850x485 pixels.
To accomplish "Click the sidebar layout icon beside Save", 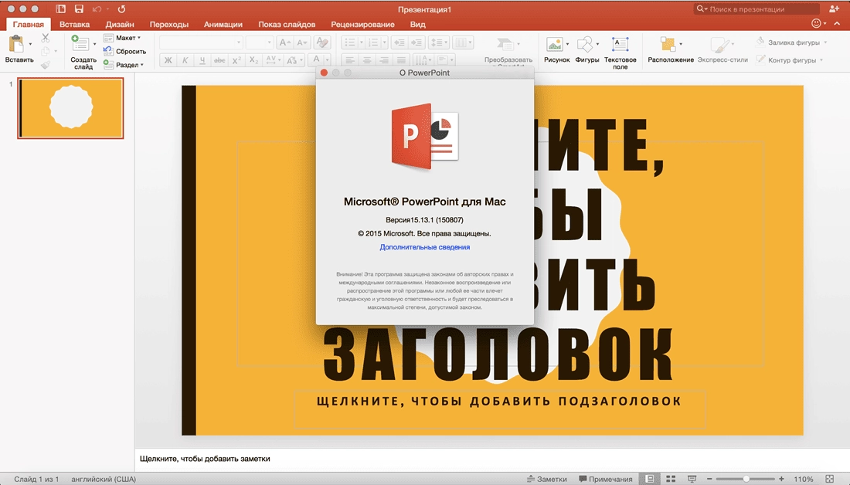I will [x=61, y=8].
